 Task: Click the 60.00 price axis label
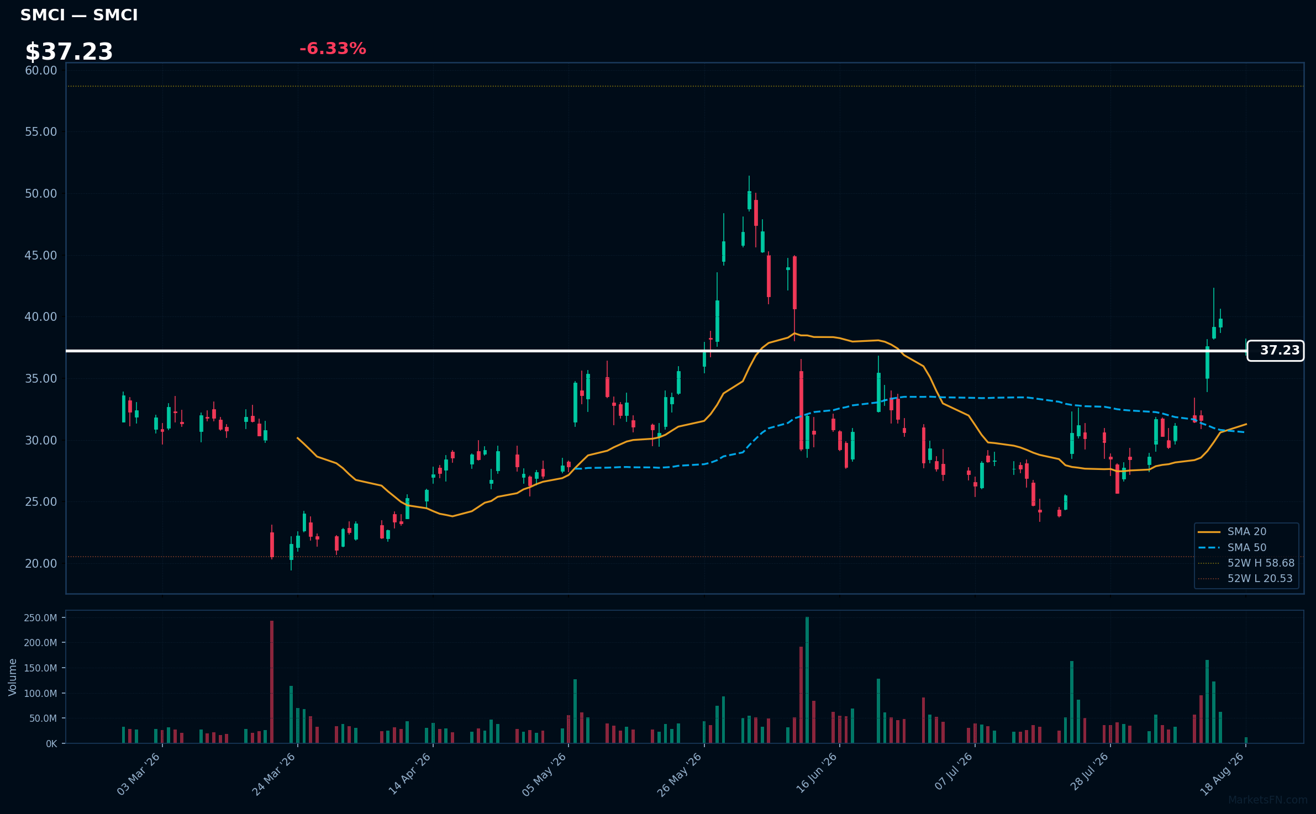[41, 71]
